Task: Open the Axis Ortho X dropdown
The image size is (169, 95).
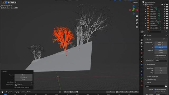Action: pos(24,82)
